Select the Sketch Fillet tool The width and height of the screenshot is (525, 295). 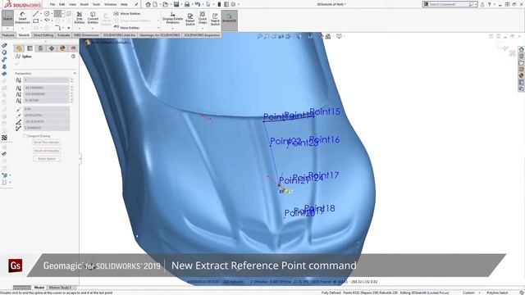point(57,28)
